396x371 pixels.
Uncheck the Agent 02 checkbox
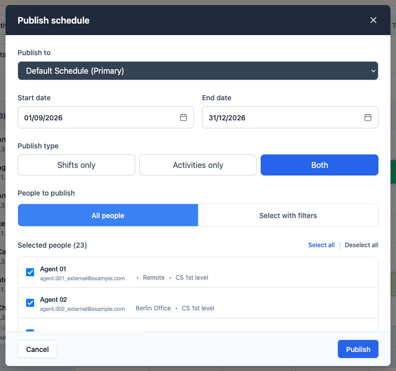coord(30,303)
